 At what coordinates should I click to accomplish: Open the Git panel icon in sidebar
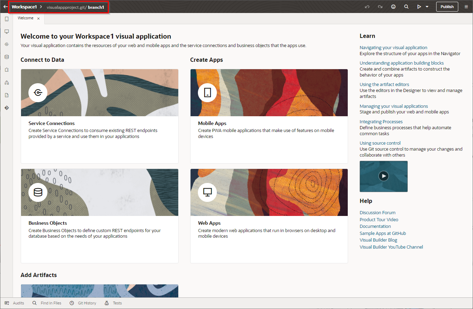point(6,108)
